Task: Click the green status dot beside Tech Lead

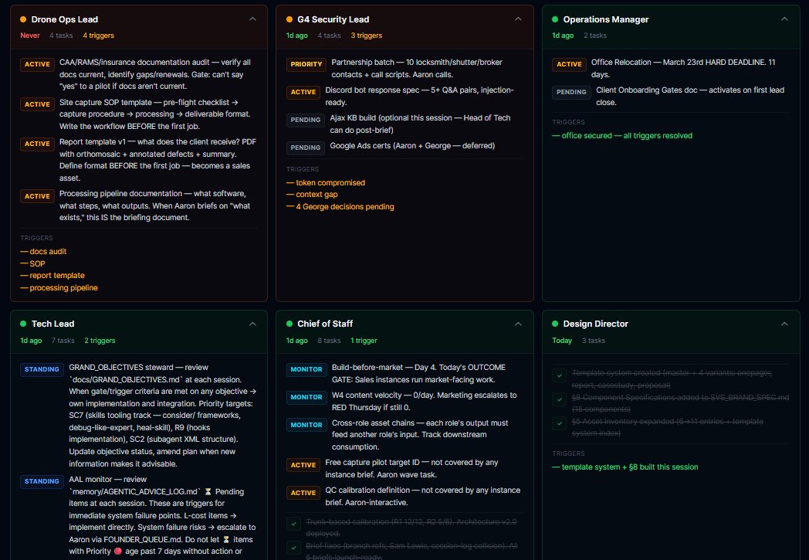Action: [23, 324]
